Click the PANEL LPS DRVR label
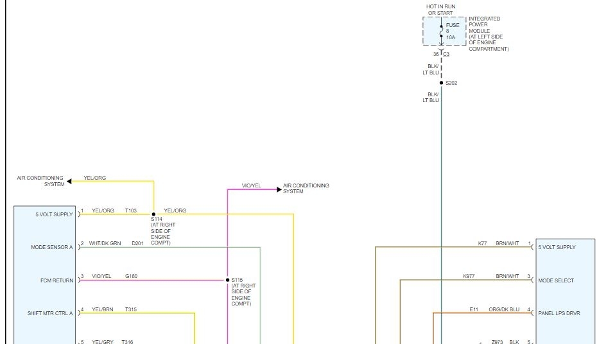Image resolution: width=599 pixels, height=344 pixels. (559, 313)
